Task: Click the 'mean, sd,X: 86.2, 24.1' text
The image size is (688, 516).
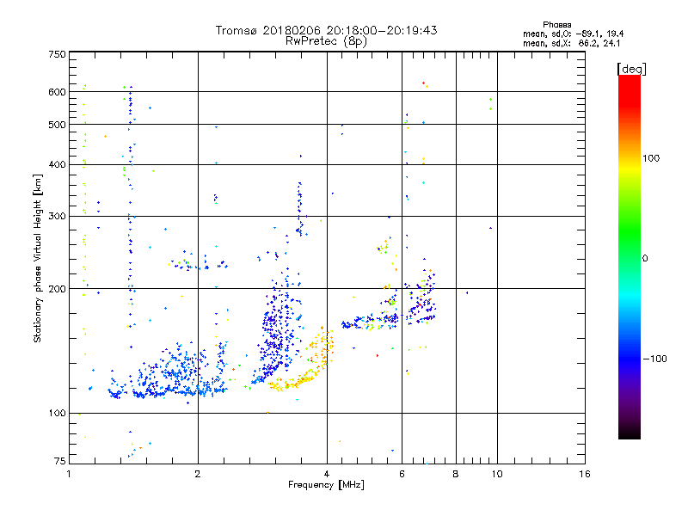Action: (x=571, y=44)
